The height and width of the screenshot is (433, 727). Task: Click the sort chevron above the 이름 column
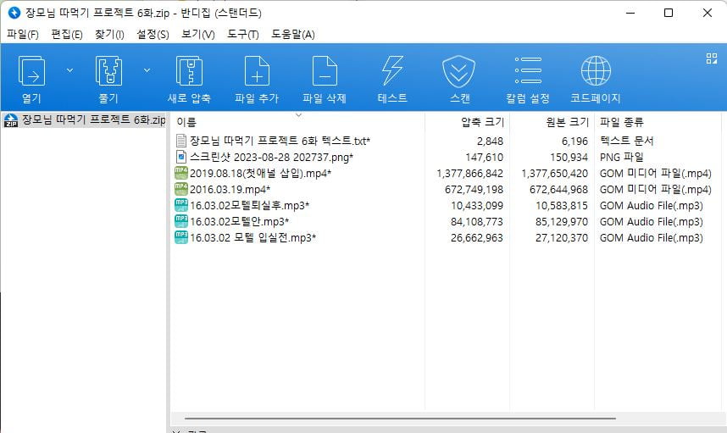pos(298,114)
